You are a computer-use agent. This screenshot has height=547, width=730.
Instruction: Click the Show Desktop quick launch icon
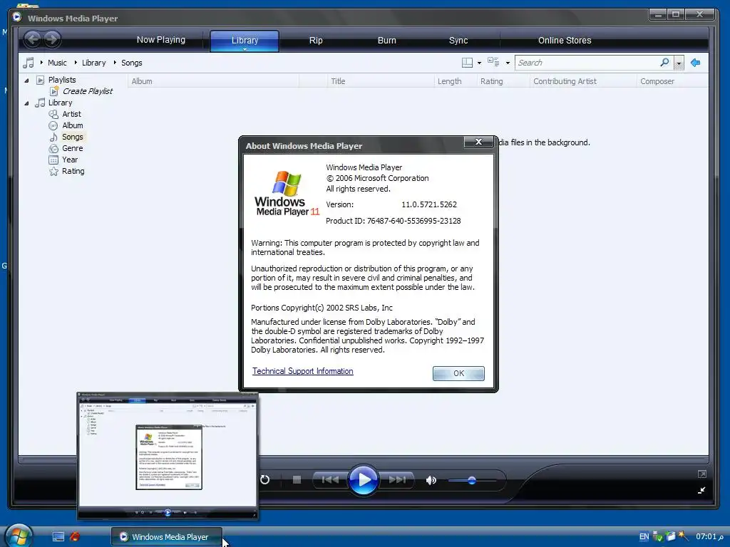pyautogui.click(x=58, y=536)
